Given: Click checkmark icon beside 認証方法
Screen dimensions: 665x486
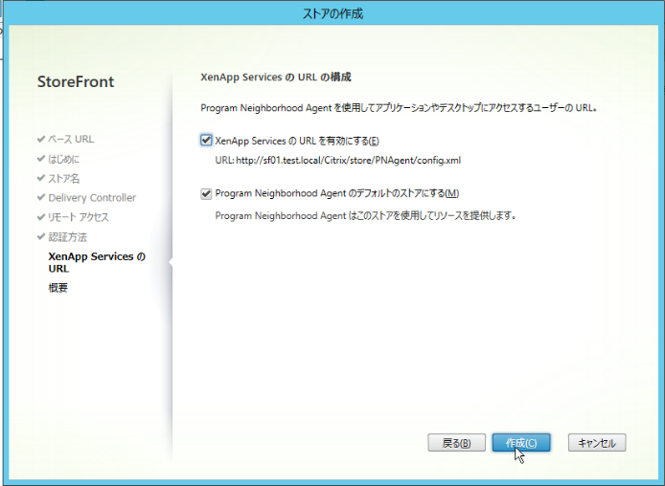Looking at the screenshot, I should coord(41,236).
